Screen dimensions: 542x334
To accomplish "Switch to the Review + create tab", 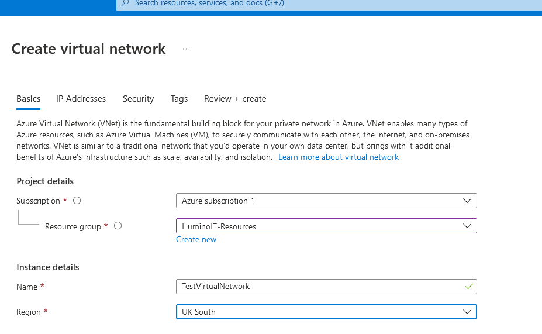I will click(235, 99).
